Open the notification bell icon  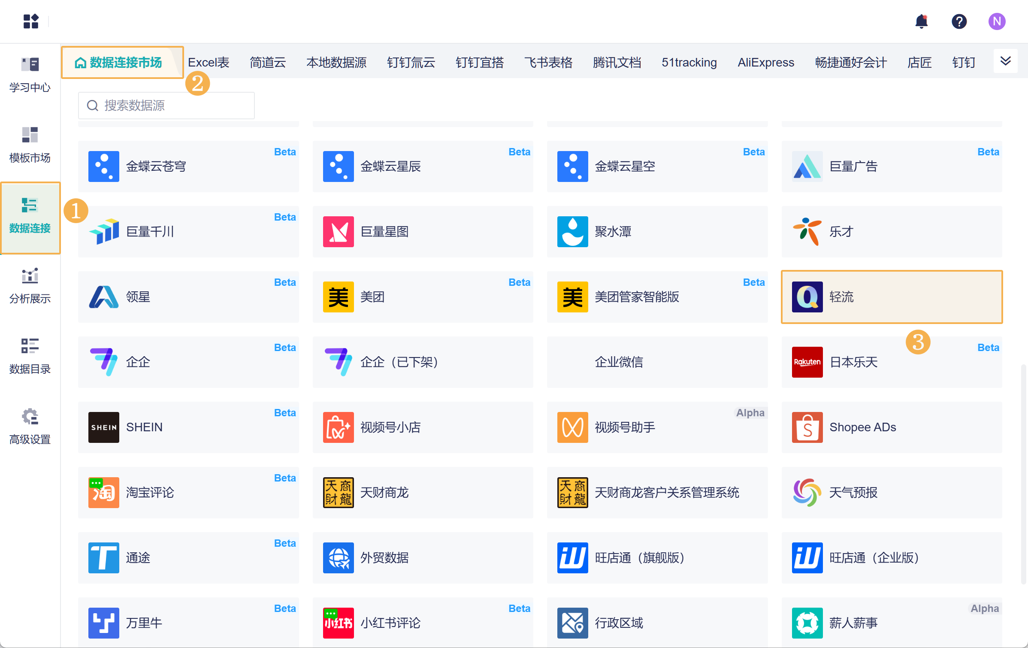(x=921, y=21)
